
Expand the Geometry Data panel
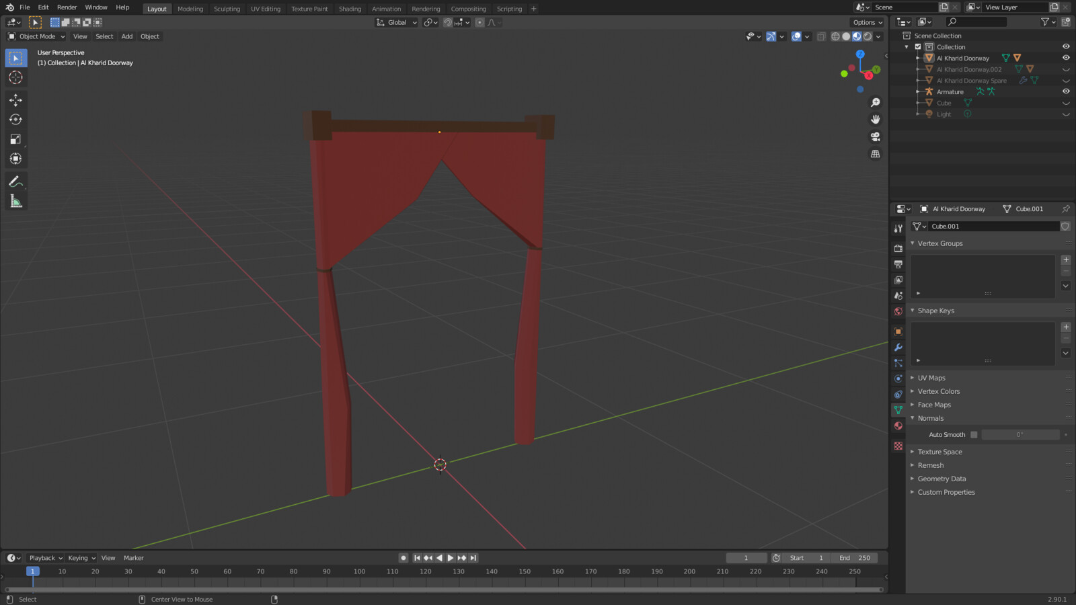[941, 479]
